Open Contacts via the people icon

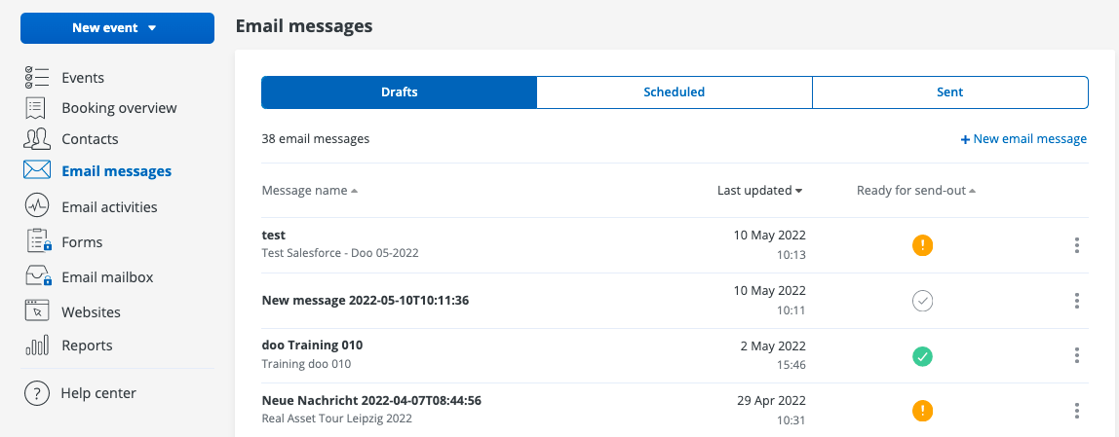(x=36, y=139)
